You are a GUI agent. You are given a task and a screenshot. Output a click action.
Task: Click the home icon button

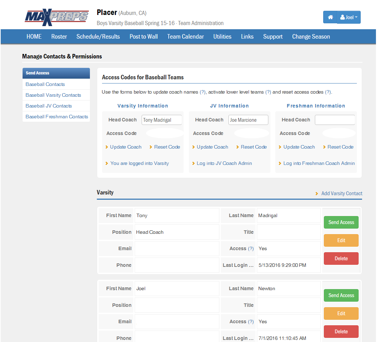pyautogui.click(x=330, y=17)
